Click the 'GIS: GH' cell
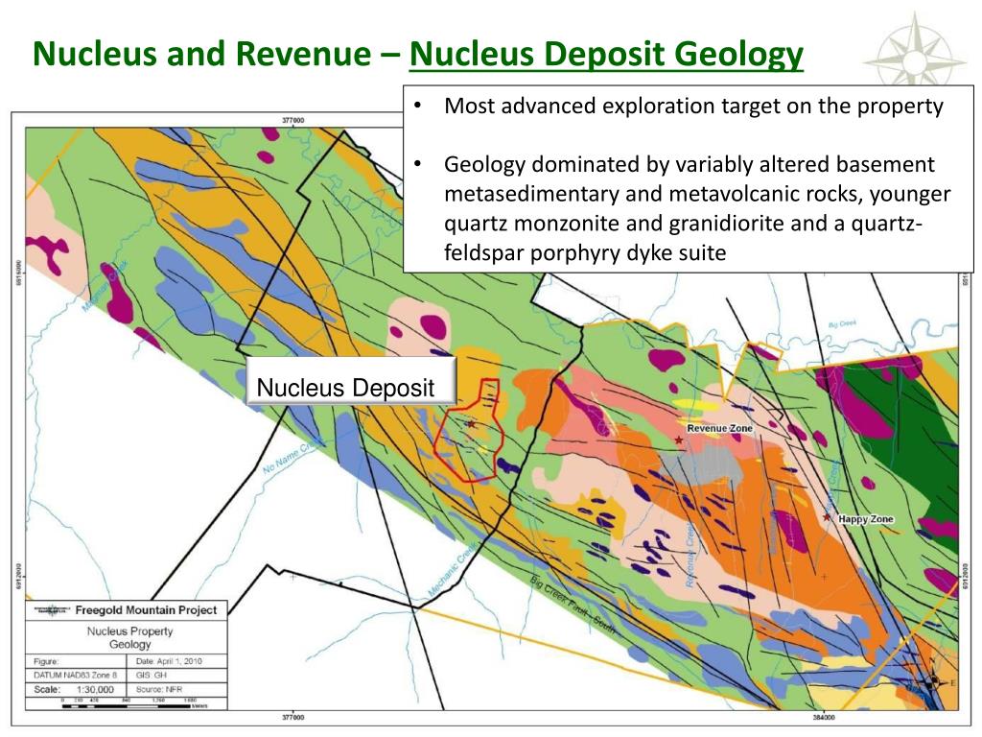 click(x=177, y=675)
